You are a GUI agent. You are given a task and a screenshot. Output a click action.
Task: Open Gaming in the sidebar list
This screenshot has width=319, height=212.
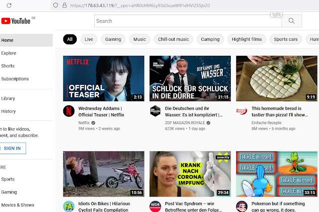26,192
